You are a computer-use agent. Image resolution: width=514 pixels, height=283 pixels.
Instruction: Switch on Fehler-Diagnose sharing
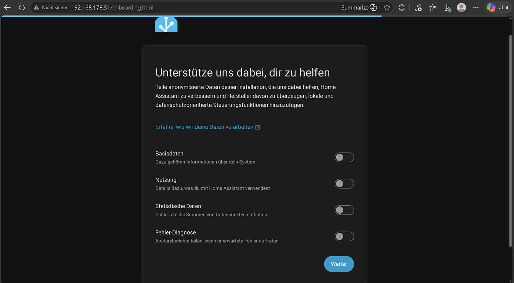point(344,236)
